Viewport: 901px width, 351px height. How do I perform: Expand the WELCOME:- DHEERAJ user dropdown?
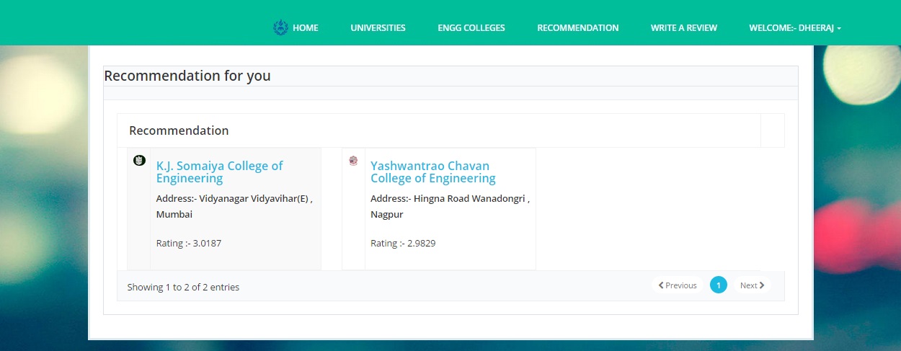point(795,27)
